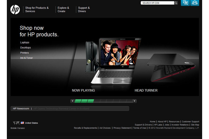Open Support & Drivers menu
The image size is (209, 139).
[84, 9]
